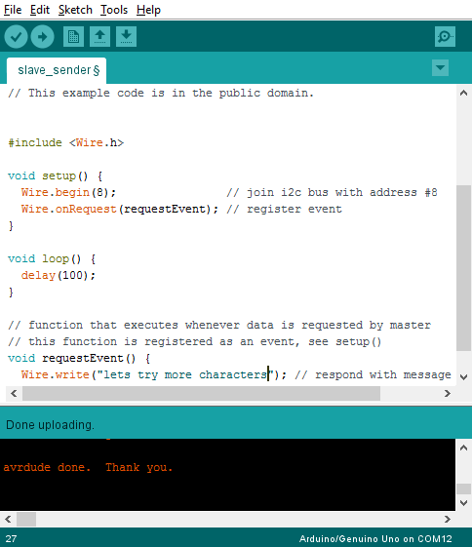Click console vertical scrollbar up arrow
This screenshot has width=472, height=547.
point(463,448)
